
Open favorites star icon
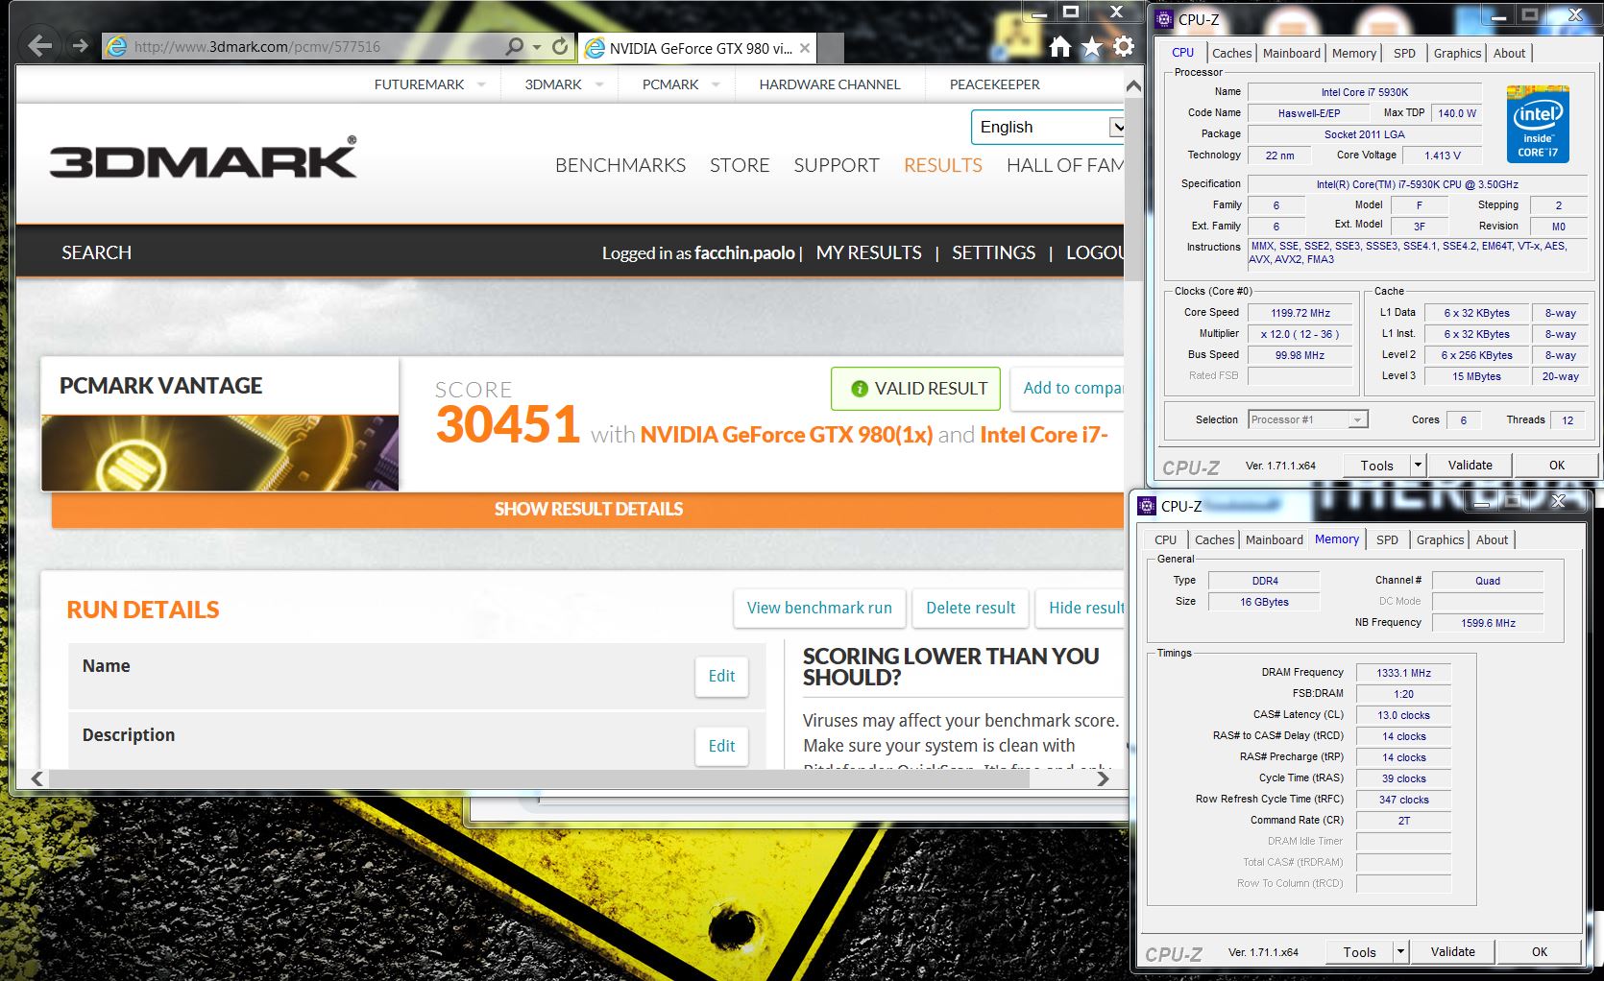click(1092, 46)
